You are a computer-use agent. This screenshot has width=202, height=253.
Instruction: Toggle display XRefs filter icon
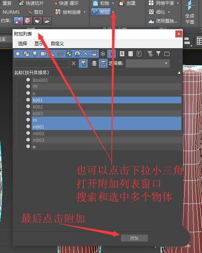(77, 54)
